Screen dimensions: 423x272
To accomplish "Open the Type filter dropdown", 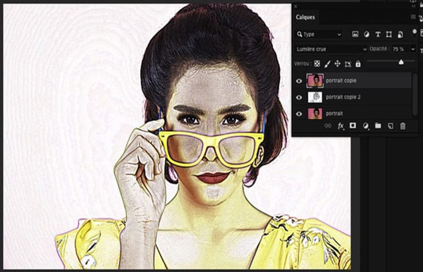I will [x=319, y=34].
